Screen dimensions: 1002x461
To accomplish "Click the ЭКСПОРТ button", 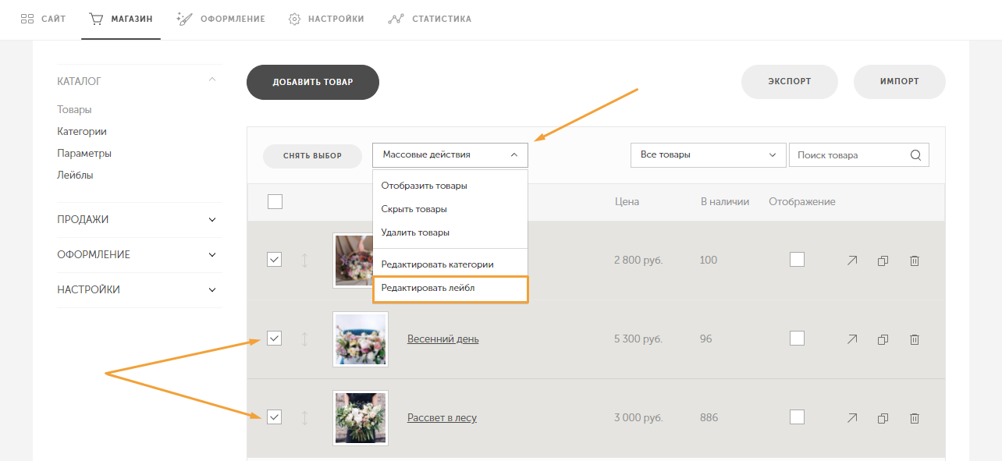I will [x=789, y=81].
